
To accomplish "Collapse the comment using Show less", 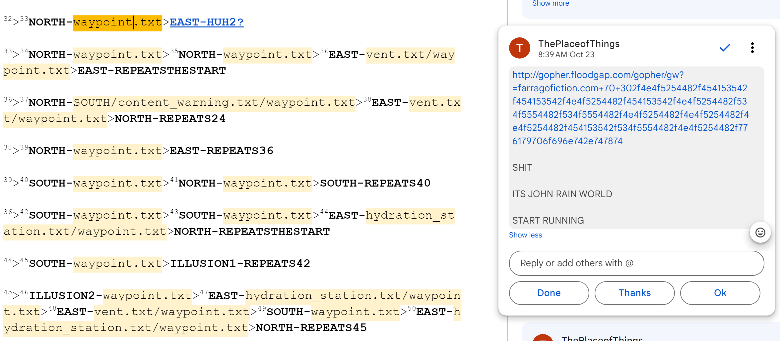I will click(525, 235).
